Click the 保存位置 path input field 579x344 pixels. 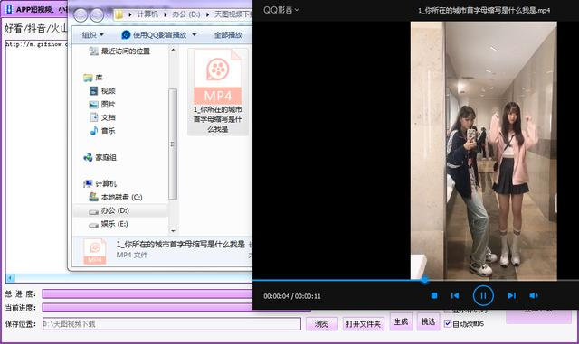172,324
